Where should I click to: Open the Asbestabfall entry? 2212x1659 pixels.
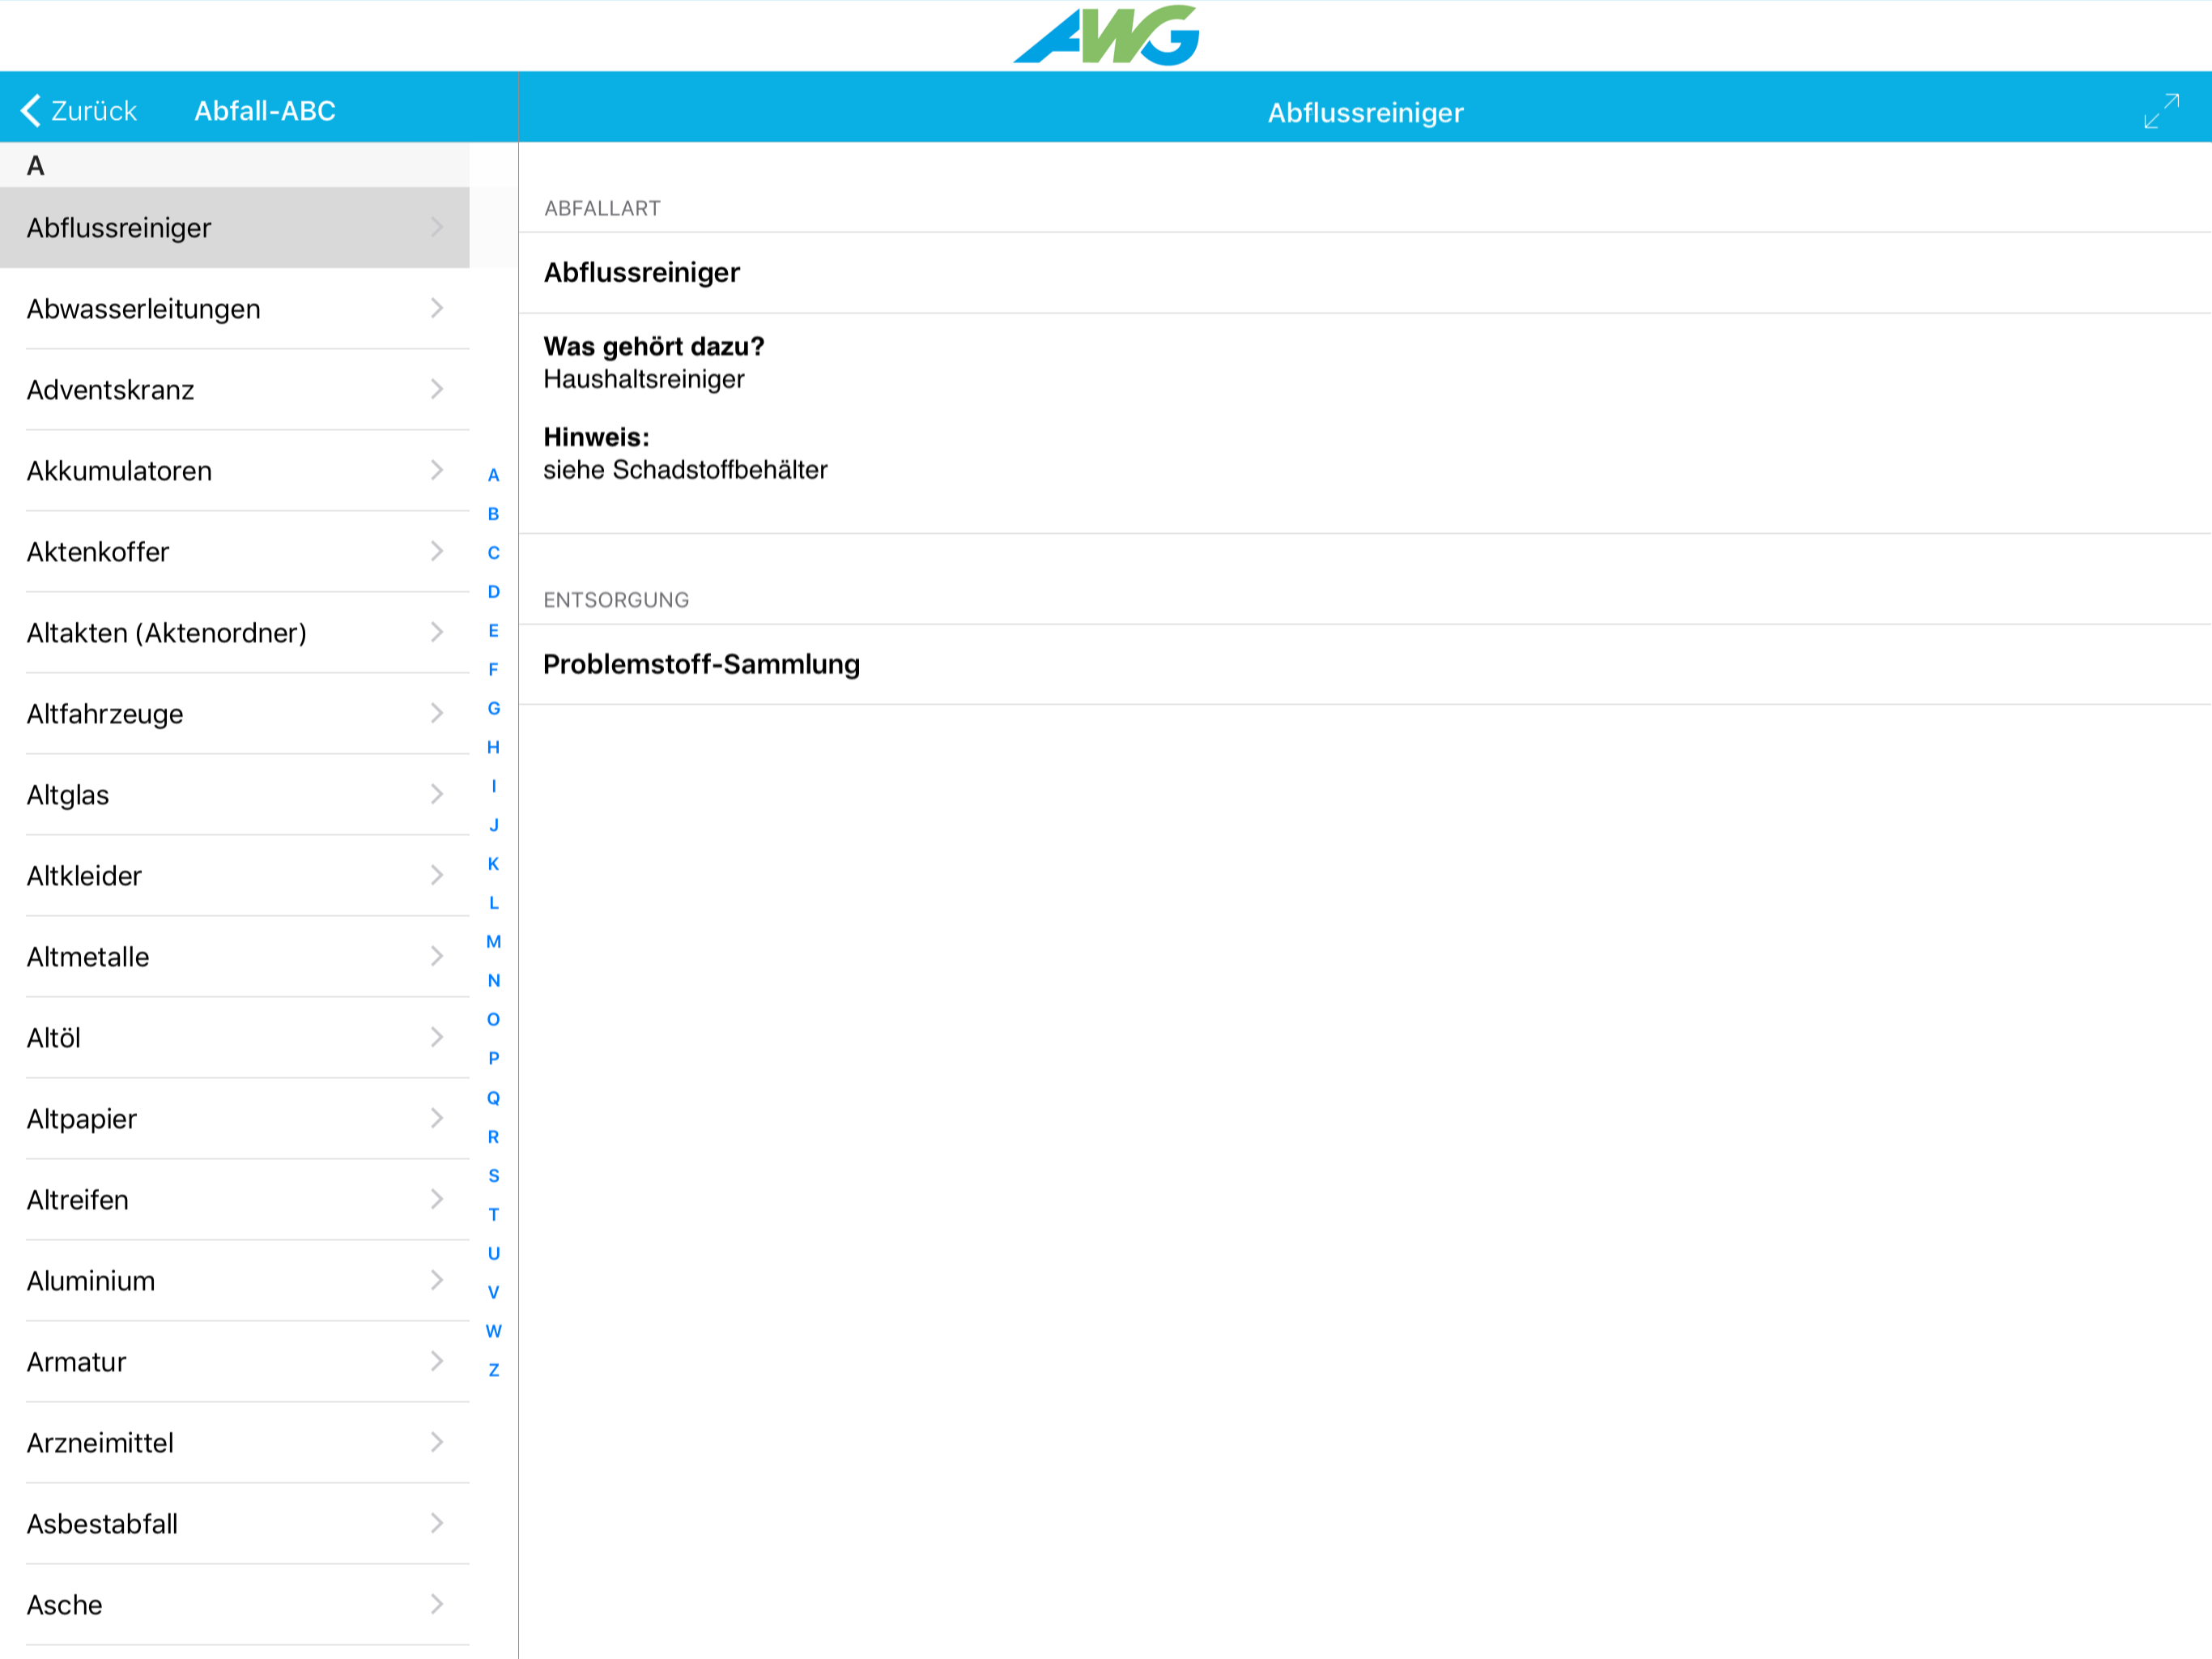[x=235, y=1524]
